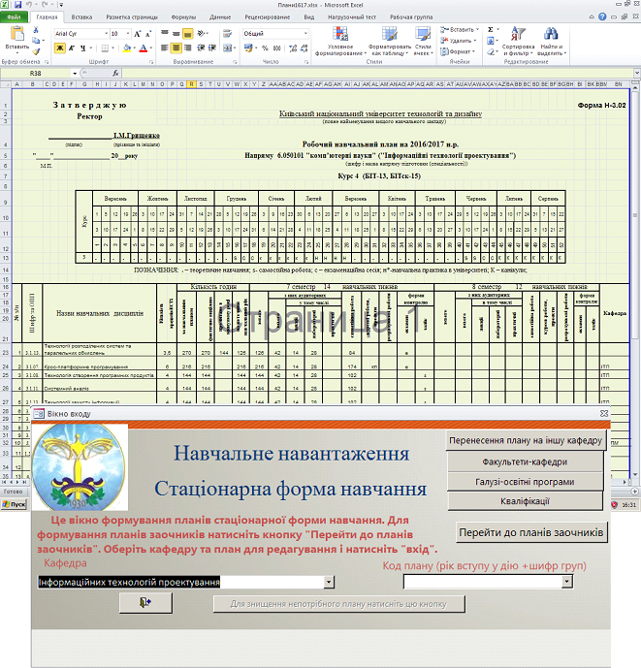Click the exit door icon button
Image resolution: width=641 pixels, height=668 pixels.
[x=145, y=602]
